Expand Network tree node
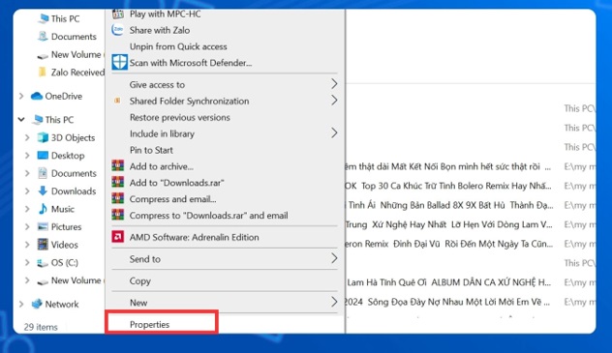Image resolution: width=612 pixels, height=353 pixels. tap(21, 304)
